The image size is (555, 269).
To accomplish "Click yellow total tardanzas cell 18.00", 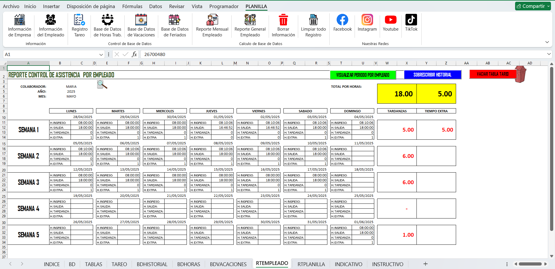I will (x=397, y=94).
